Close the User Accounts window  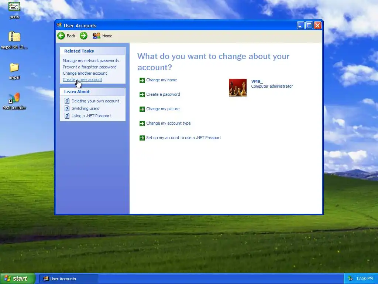click(x=318, y=26)
